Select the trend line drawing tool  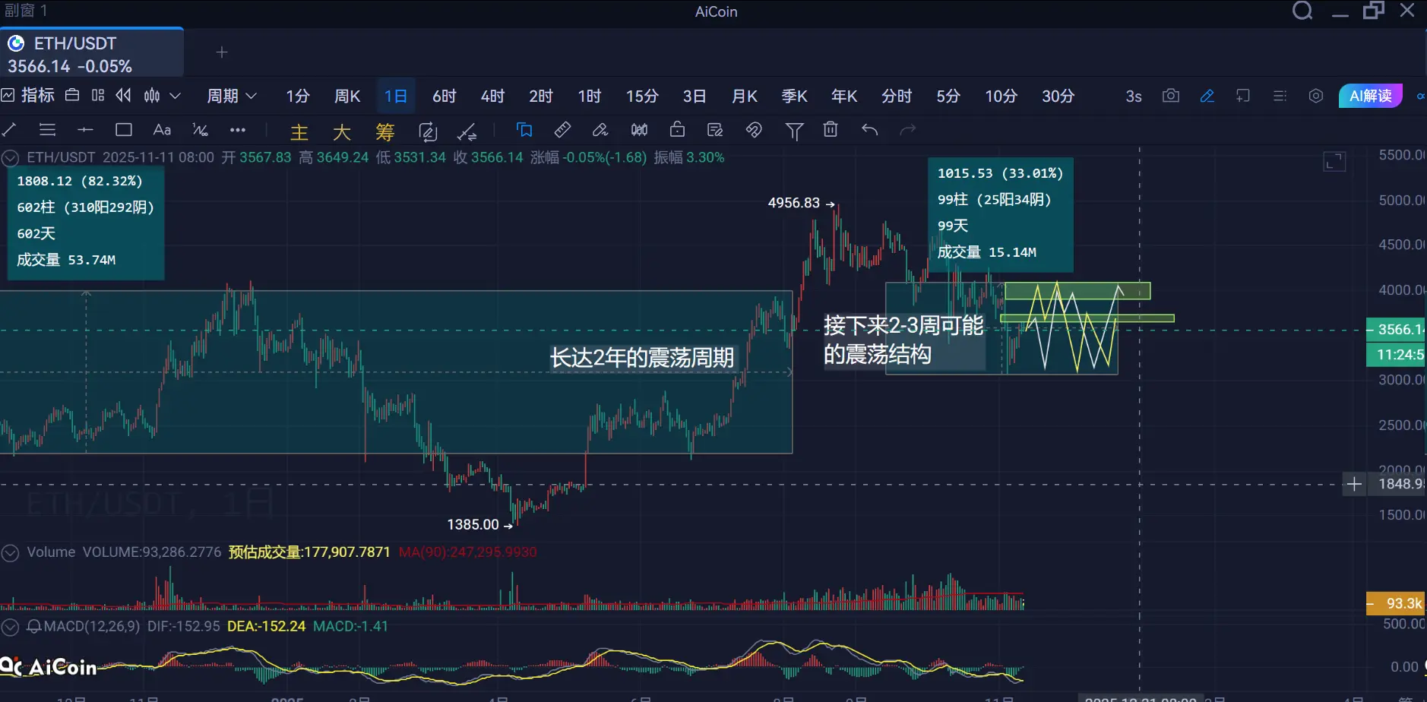coord(10,130)
